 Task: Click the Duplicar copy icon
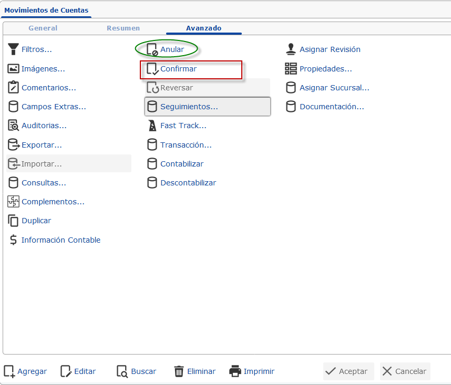click(13, 221)
